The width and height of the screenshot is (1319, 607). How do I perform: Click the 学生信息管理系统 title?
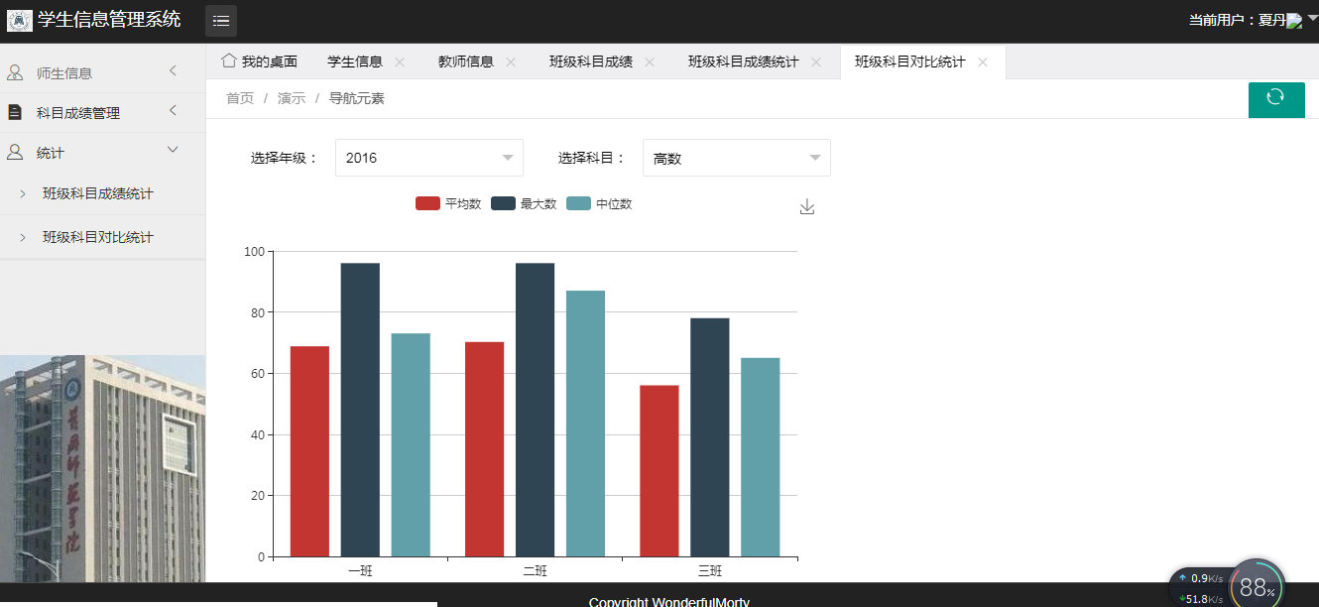click(109, 19)
